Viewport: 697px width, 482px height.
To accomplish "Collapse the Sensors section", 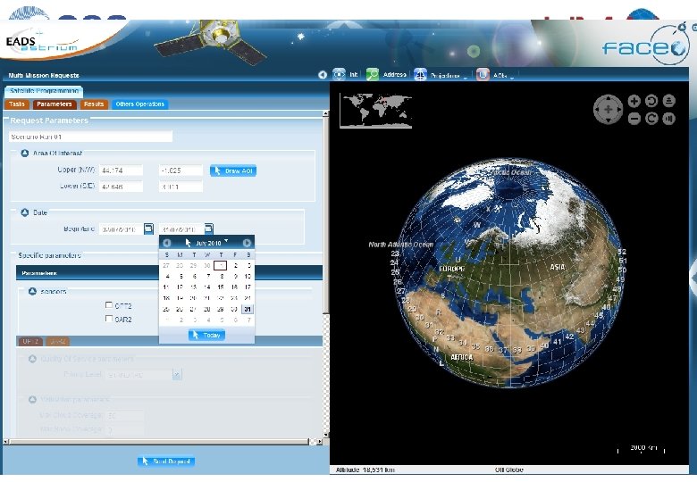I will (32, 291).
